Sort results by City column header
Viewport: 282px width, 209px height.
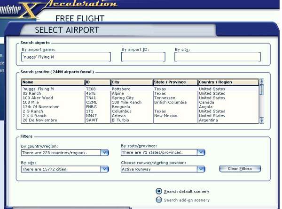click(x=132, y=82)
